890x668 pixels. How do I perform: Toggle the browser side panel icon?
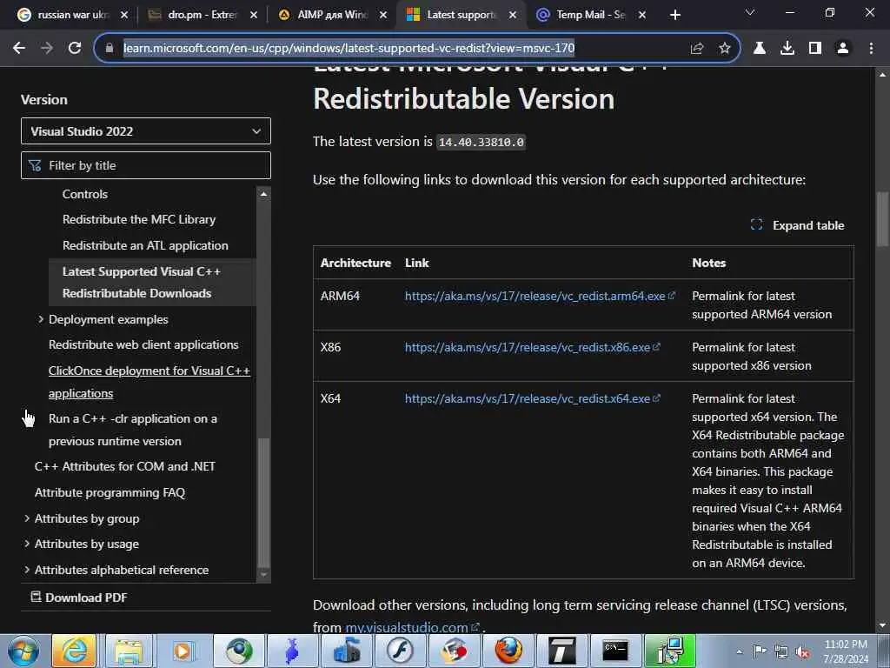(x=815, y=49)
